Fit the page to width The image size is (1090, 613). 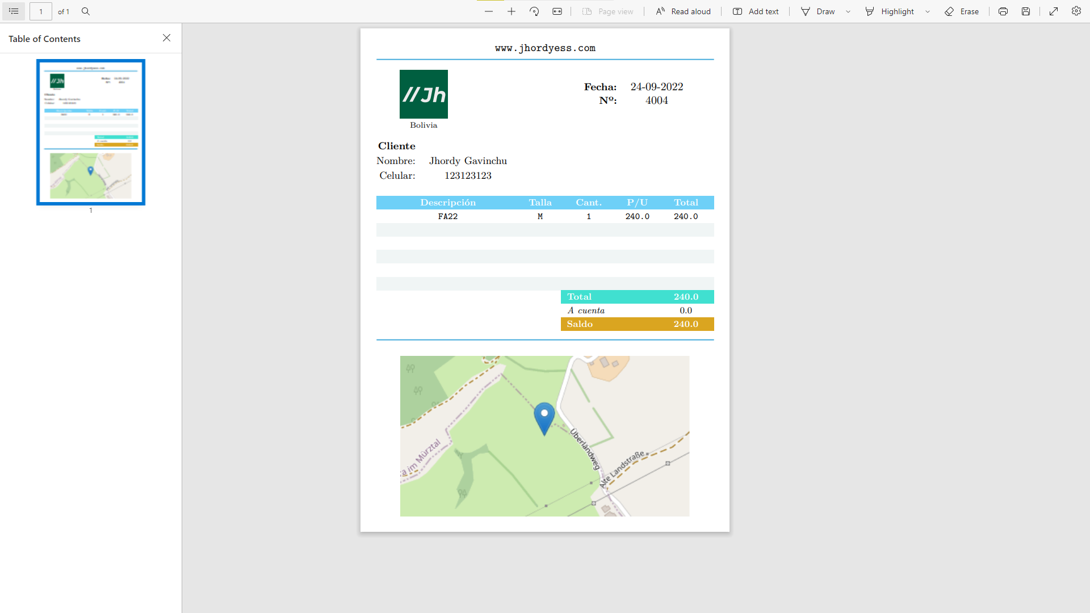coord(556,11)
